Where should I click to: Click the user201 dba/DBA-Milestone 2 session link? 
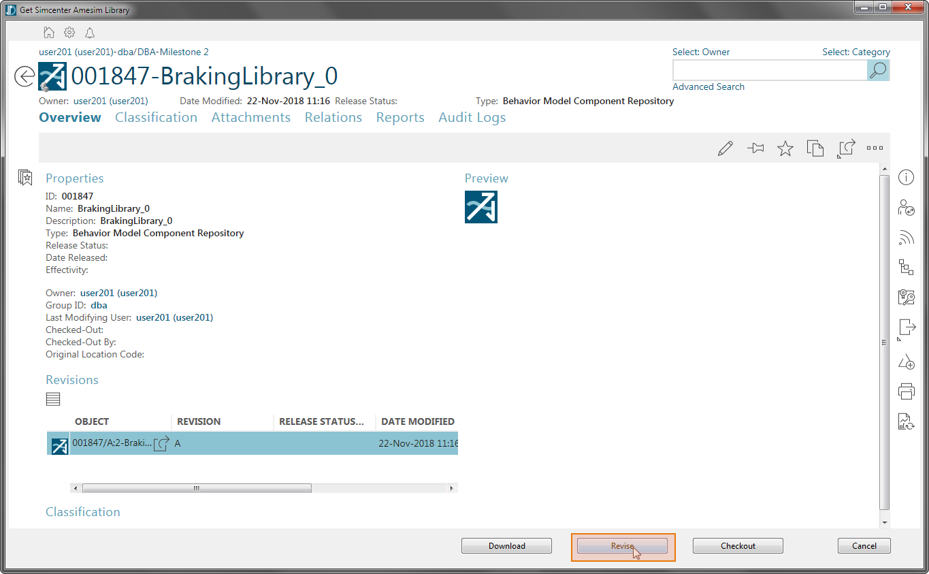(124, 52)
